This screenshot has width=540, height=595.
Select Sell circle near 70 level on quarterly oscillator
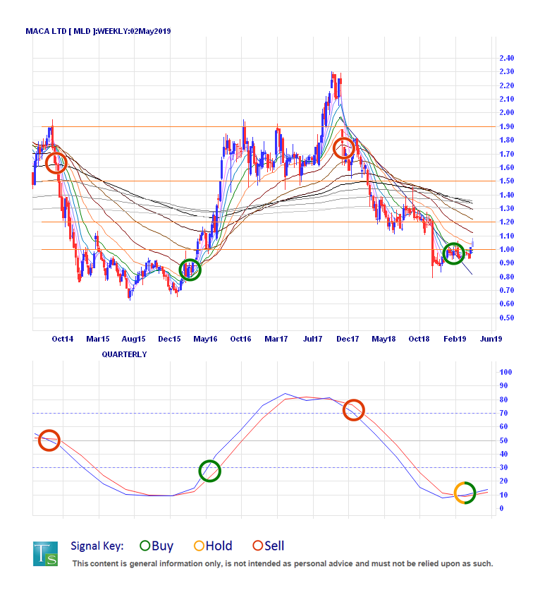click(x=353, y=410)
